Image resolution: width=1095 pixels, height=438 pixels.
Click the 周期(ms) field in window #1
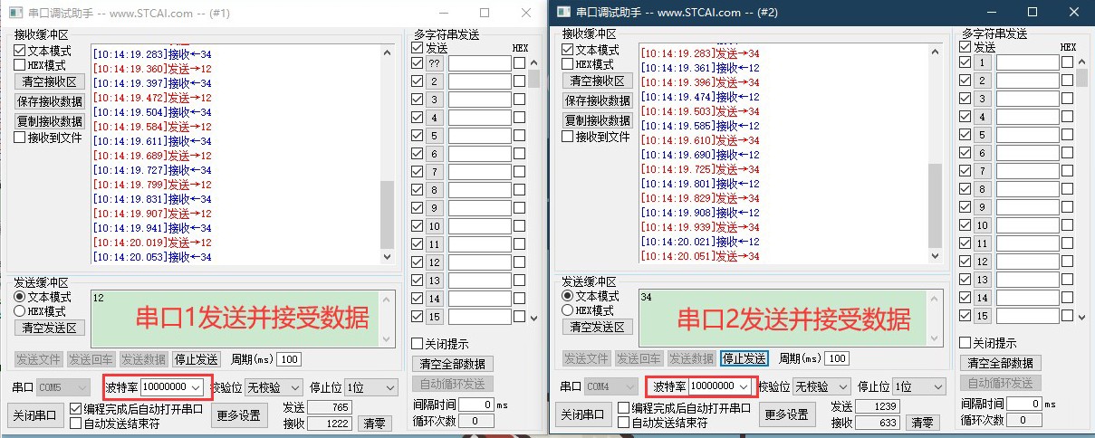(x=290, y=359)
